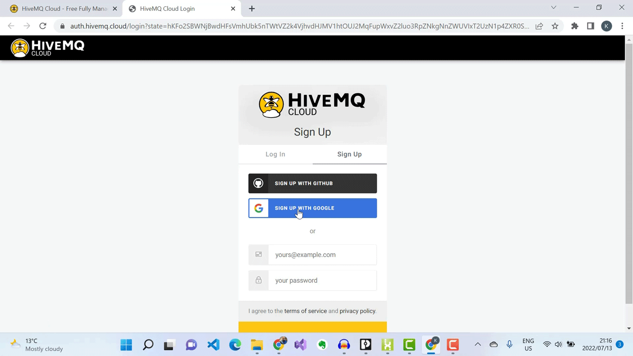
Task: Open the Chrome profile K avatar
Action: 607,26
